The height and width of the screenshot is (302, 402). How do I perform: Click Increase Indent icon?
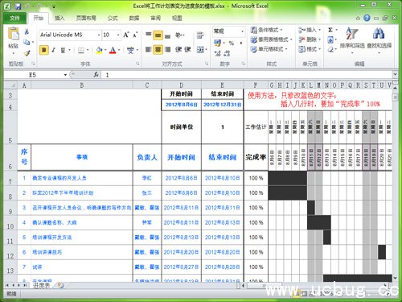tap(187, 50)
